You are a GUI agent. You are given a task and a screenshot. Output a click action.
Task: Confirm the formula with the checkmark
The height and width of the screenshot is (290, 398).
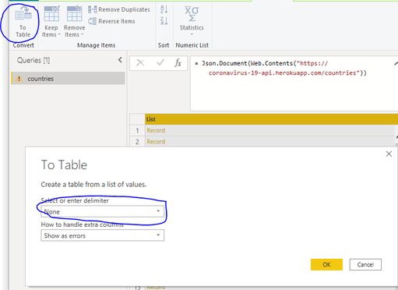point(160,62)
